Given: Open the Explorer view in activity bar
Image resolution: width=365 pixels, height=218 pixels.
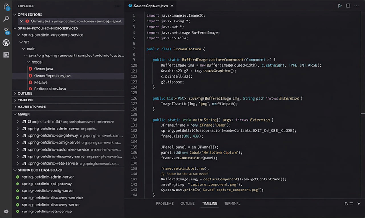Looking at the screenshot, I should (x=6, y=6).
